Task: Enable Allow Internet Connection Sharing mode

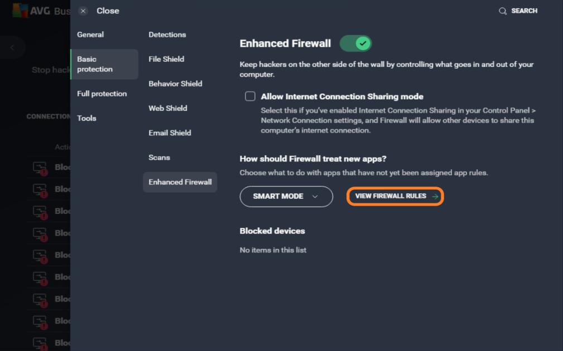Action: pos(250,96)
